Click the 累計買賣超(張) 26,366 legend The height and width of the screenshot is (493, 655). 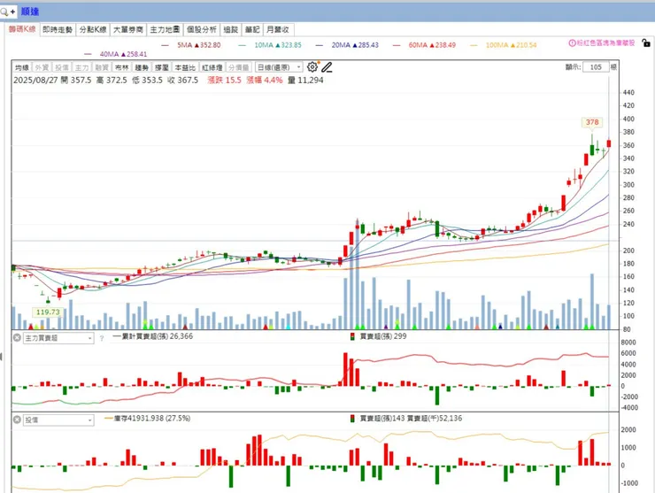[153, 336]
